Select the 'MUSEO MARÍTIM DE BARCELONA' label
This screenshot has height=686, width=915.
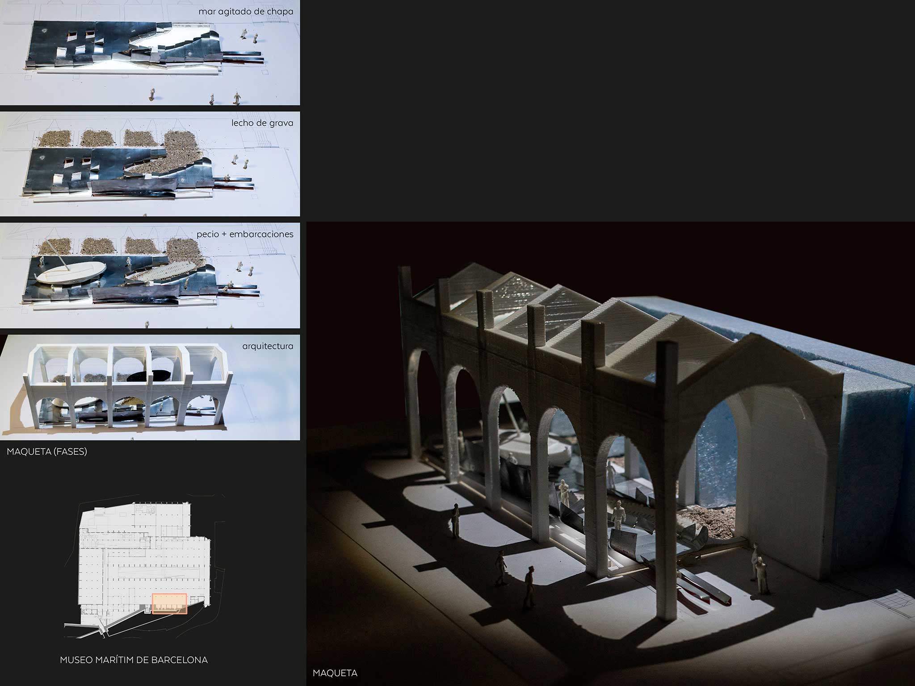(134, 660)
